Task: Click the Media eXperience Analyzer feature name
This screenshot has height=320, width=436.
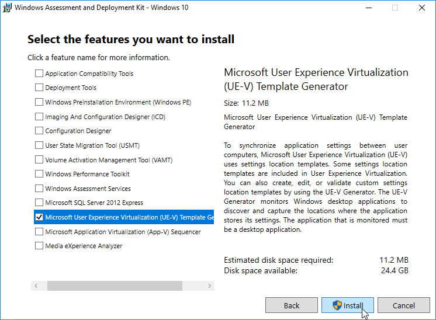Action: (84, 246)
